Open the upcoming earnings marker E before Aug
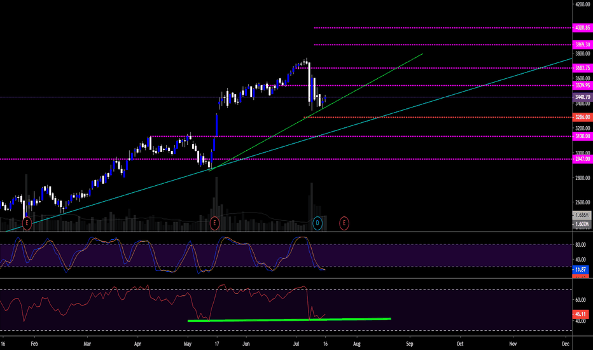The height and width of the screenshot is (350, 593). pyautogui.click(x=344, y=223)
